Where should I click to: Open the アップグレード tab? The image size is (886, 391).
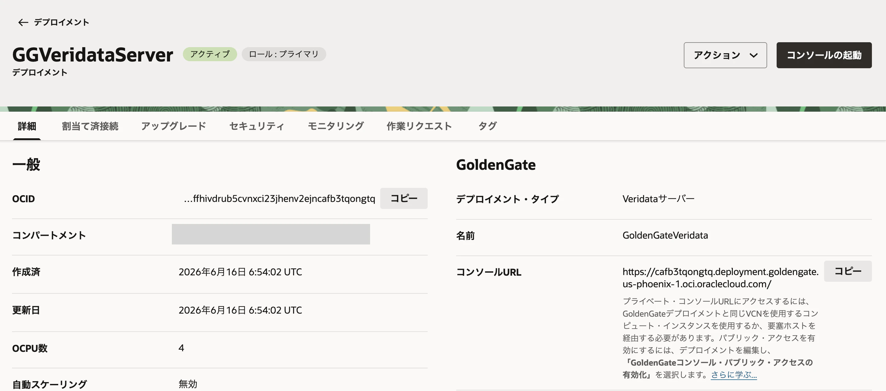click(174, 126)
